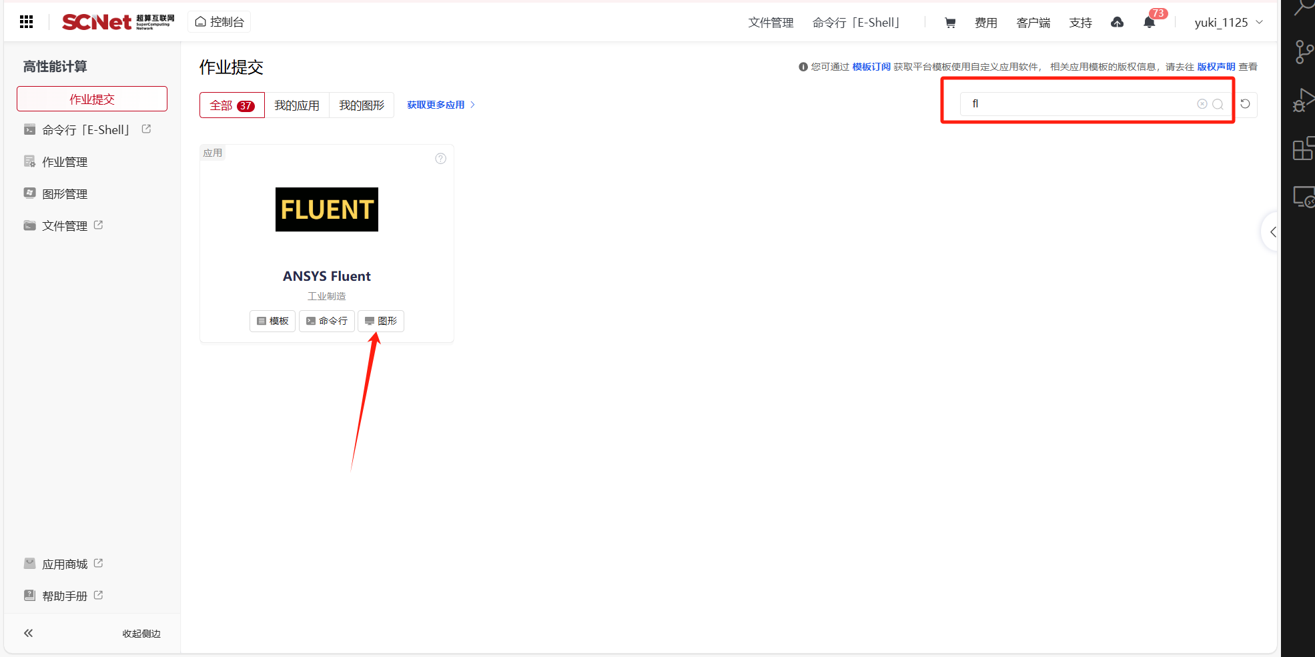
Task: Click the cloud upload icon in header
Action: [x=1117, y=23]
